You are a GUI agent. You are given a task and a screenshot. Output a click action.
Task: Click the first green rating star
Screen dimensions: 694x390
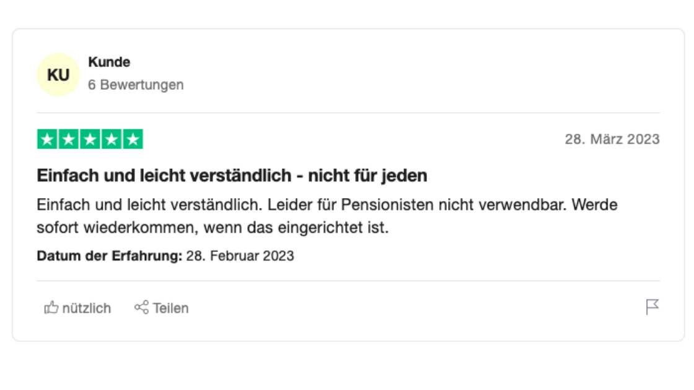click(48, 139)
